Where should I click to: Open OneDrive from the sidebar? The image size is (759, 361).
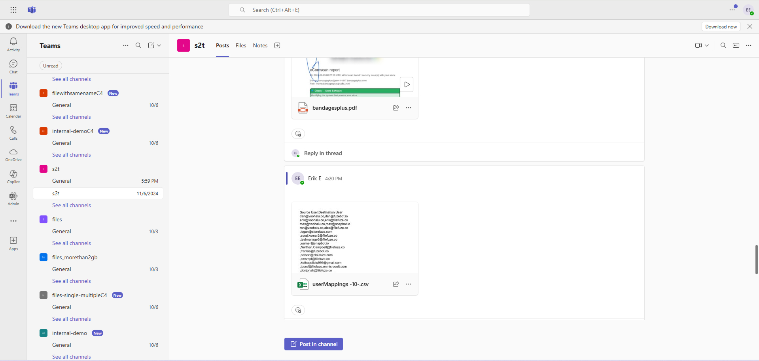[13, 155]
